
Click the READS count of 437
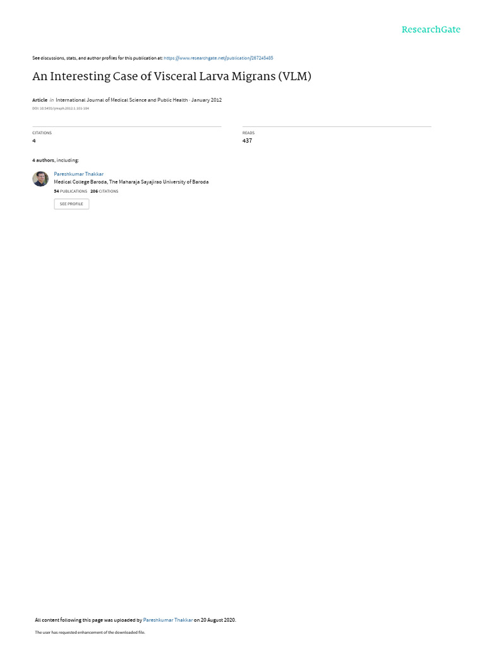pyautogui.click(x=247, y=141)
